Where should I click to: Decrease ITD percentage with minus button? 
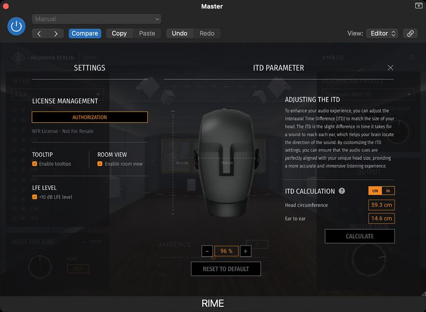point(207,251)
